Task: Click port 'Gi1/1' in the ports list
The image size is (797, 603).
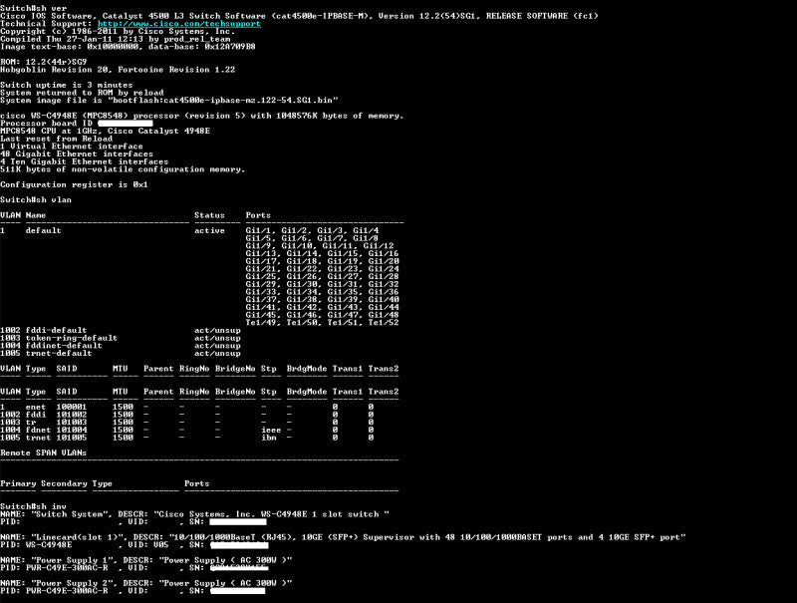Action: coord(258,230)
